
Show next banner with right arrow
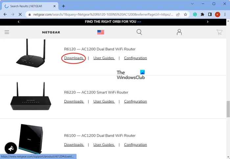click(x=208, y=22)
